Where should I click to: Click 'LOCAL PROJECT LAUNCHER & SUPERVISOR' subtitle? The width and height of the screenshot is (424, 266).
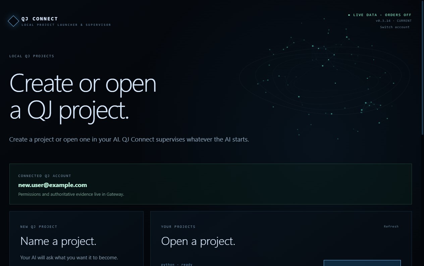66,25
